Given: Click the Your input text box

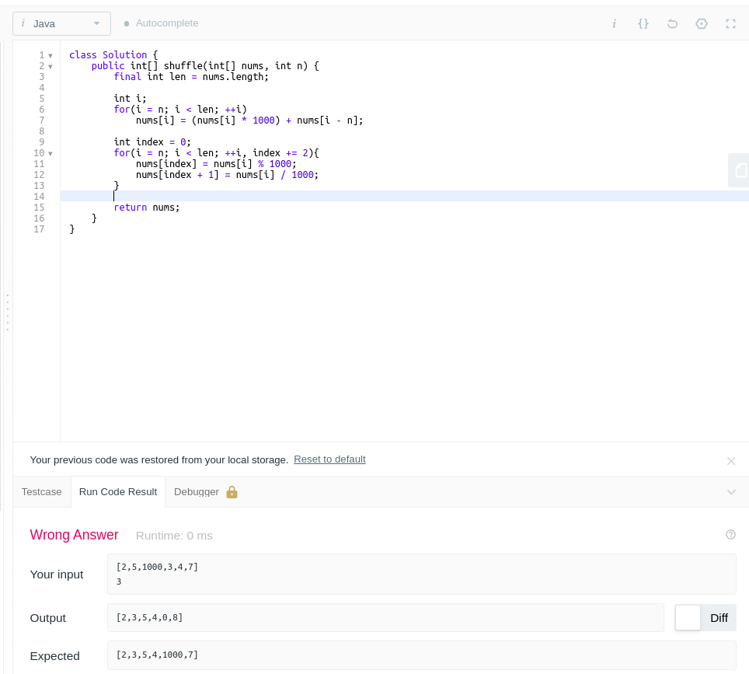Looking at the screenshot, I should click(421, 574).
